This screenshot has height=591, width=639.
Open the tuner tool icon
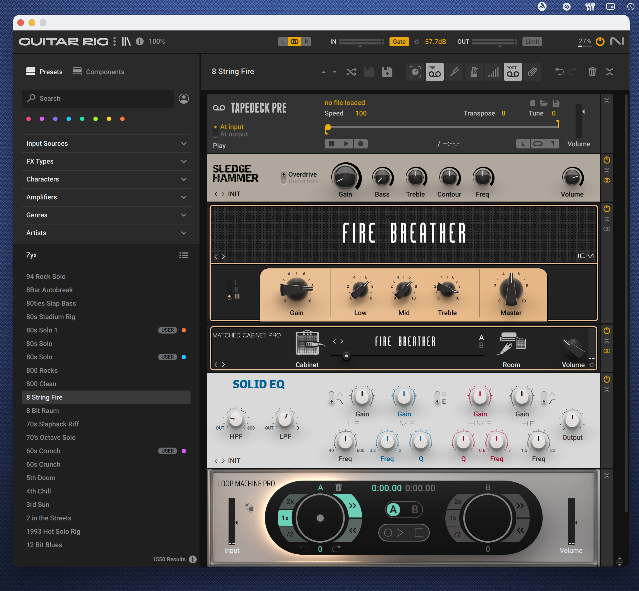[454, 72]
